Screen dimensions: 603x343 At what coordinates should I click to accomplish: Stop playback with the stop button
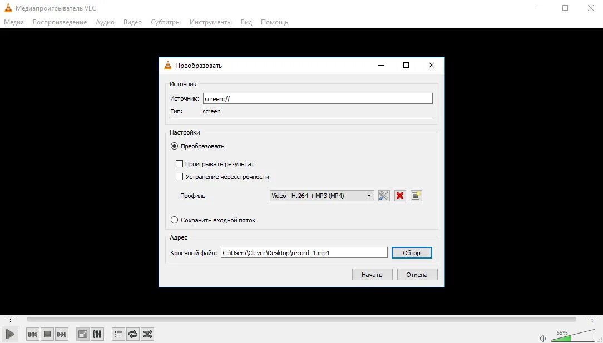pyautogui.click(x=47, y=334)
